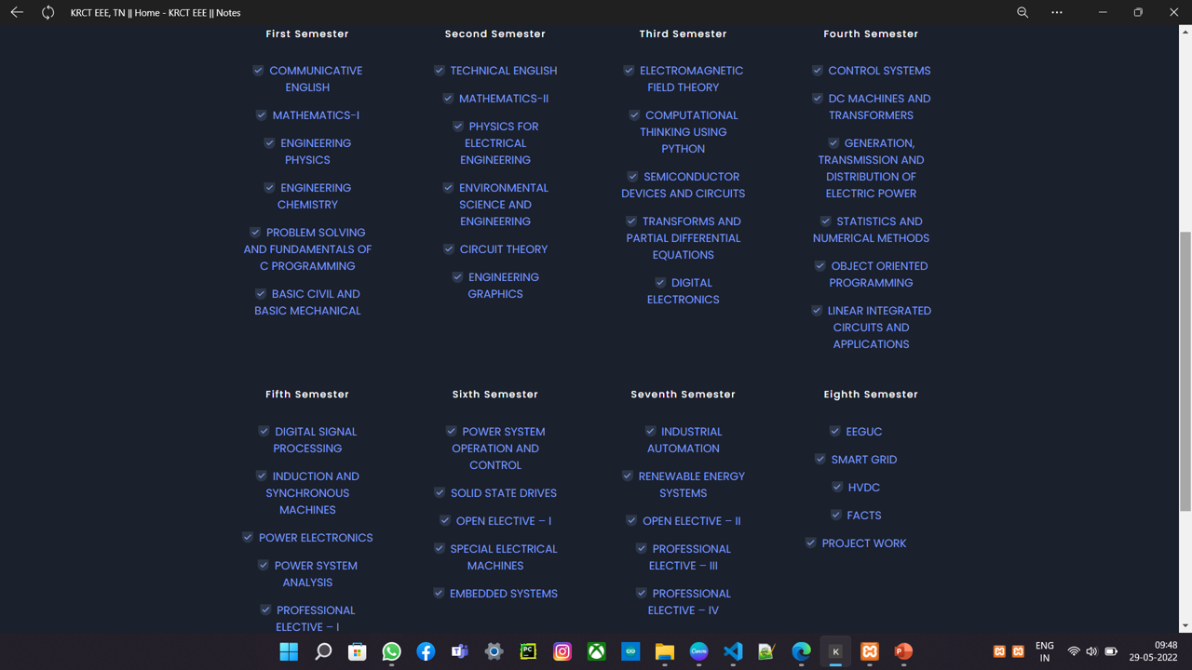Open Microsoft Edge from taskbar
The image size is (1192, 670).
coord(801,651)
